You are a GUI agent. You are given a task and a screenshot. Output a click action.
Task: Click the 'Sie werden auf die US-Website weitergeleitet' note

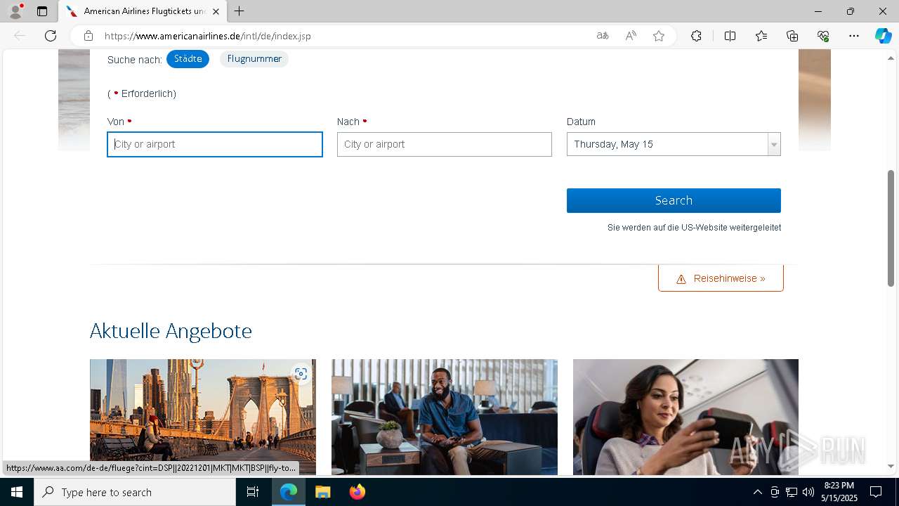point(694,228)
